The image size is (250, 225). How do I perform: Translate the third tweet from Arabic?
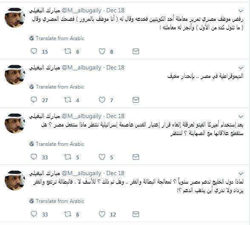pos(57,144)
